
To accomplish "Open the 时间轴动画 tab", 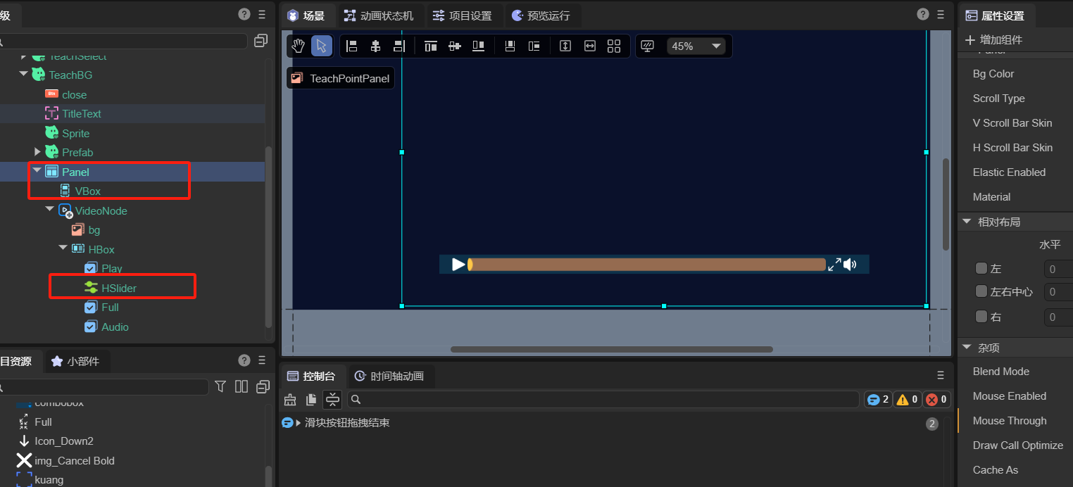I will pos(389,377).
